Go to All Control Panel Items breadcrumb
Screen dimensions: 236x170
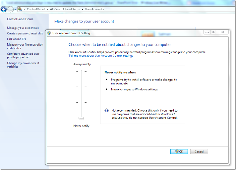[65, 9]
